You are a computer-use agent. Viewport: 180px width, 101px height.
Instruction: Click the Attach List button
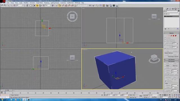tap(175, 66)
